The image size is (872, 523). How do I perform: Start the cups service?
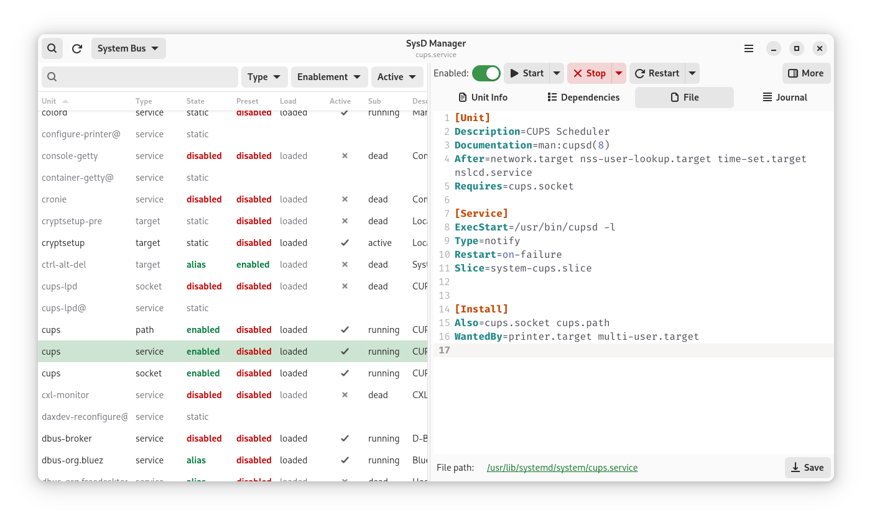pyautogui.click(x=527, y=73)
